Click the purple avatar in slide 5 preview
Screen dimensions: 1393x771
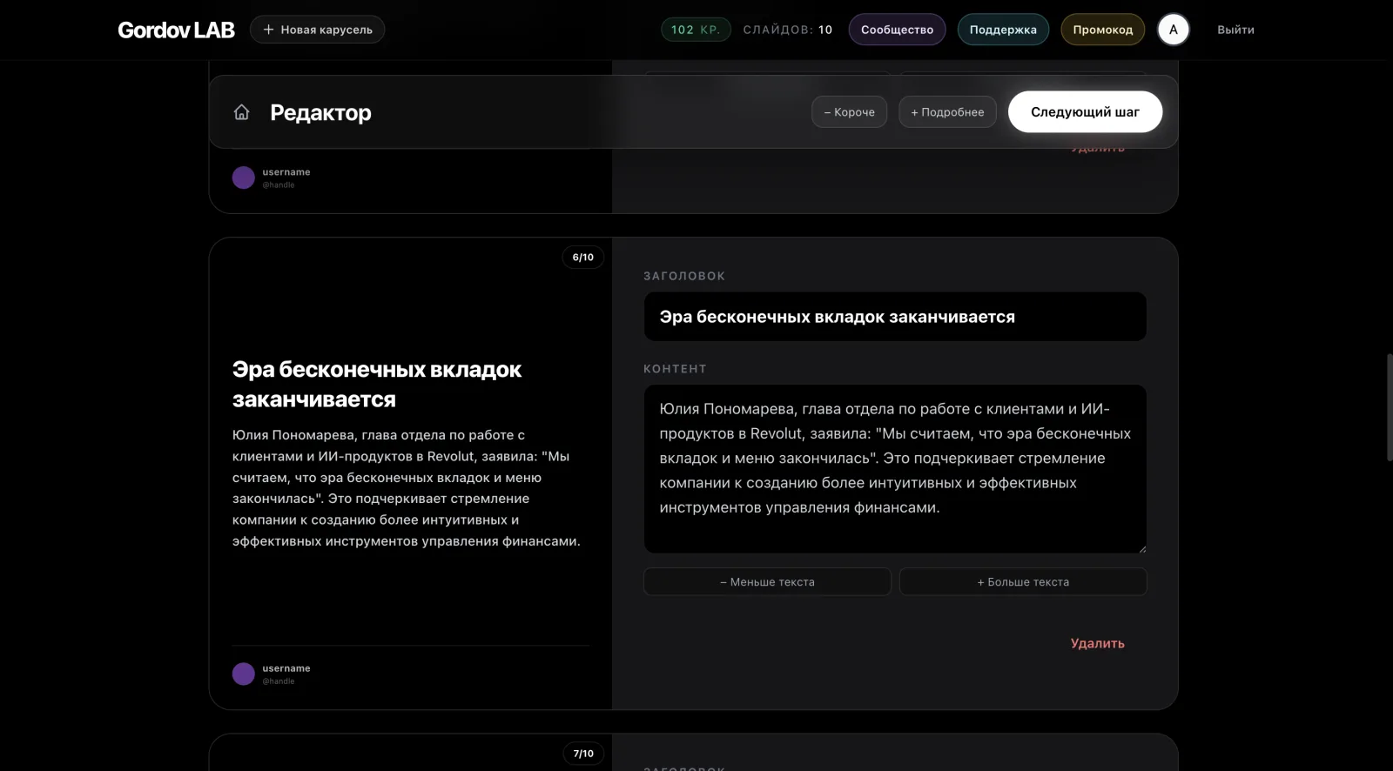[244, 178]
